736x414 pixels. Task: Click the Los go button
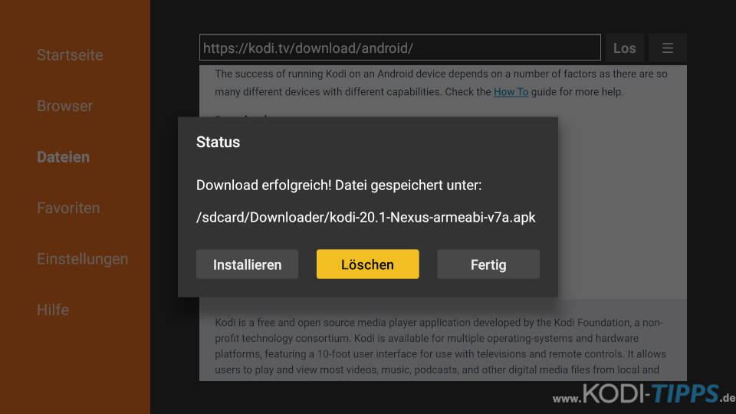click(624, 48)
